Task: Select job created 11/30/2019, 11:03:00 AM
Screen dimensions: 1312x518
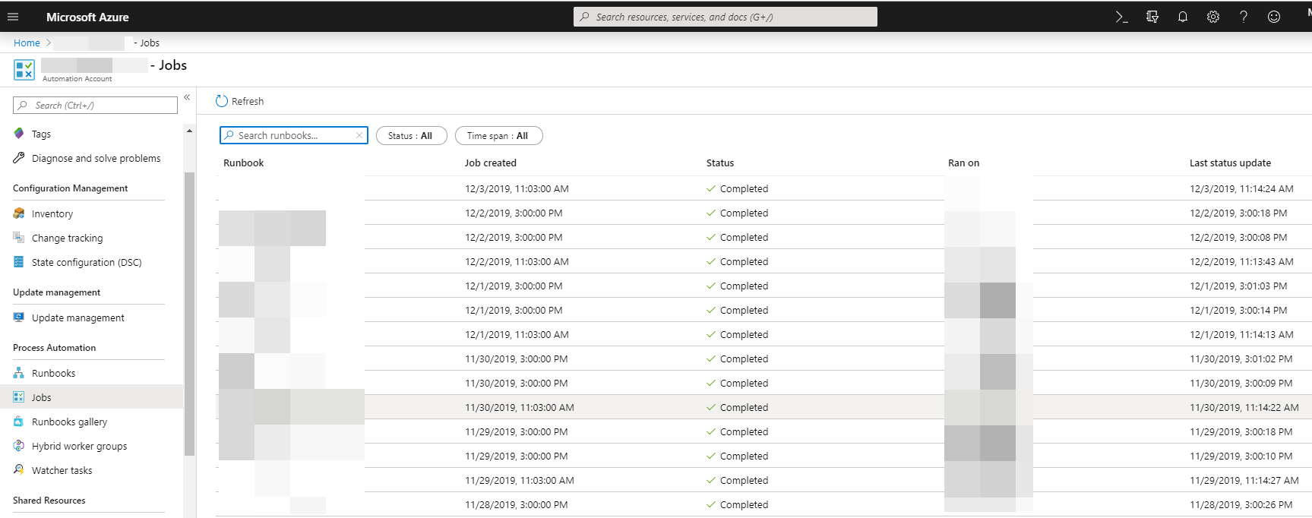Action: (520, 407)
